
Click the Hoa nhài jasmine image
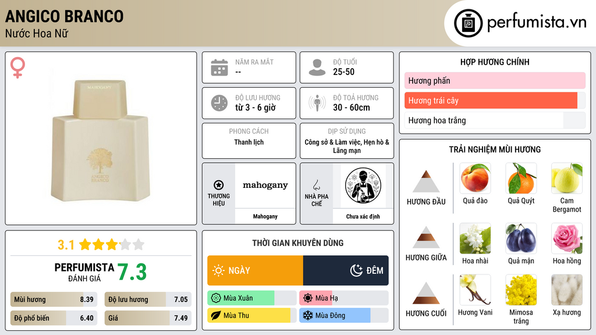[x=475, y=238]
